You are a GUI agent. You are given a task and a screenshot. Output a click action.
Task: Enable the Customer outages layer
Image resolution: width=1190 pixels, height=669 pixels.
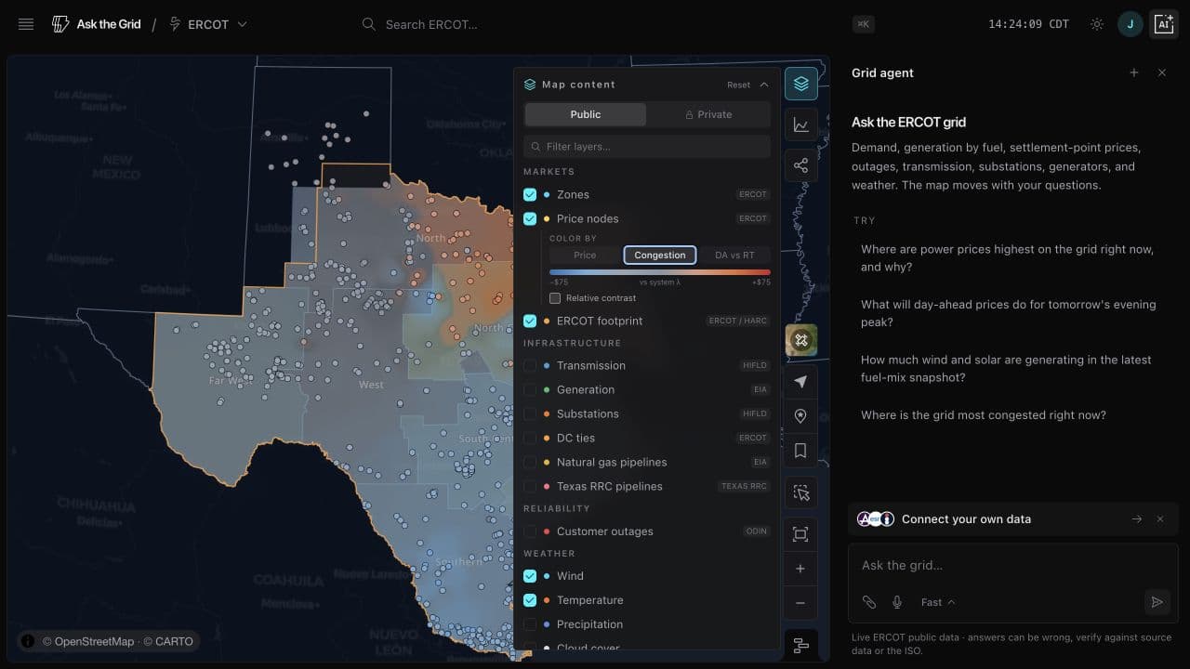click(530, 531)
